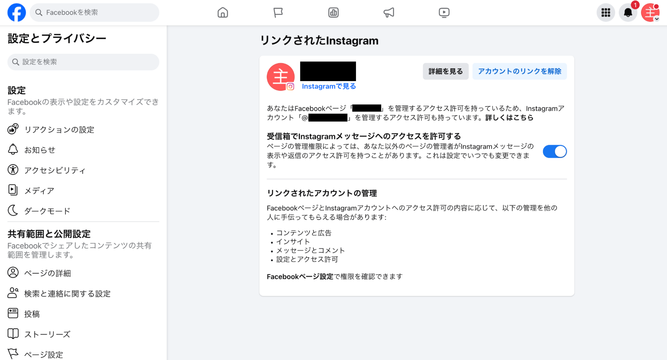Click the ページ設定 flag icon in sidebar
This screenshot has height=360, width=667.
coord(13,354)
